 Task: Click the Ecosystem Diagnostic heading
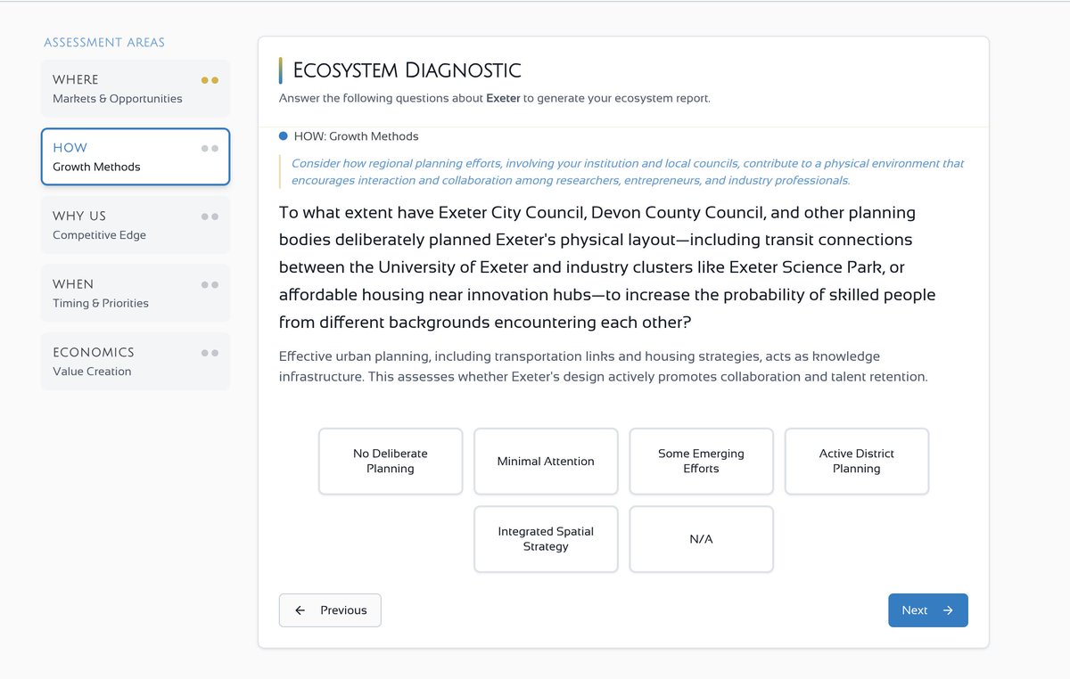[x=407, y=70]
